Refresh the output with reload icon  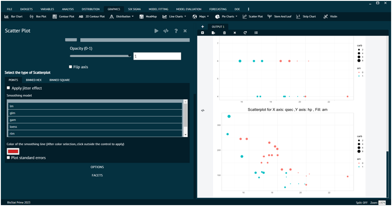pyautogui.click(x=245, y=33)
